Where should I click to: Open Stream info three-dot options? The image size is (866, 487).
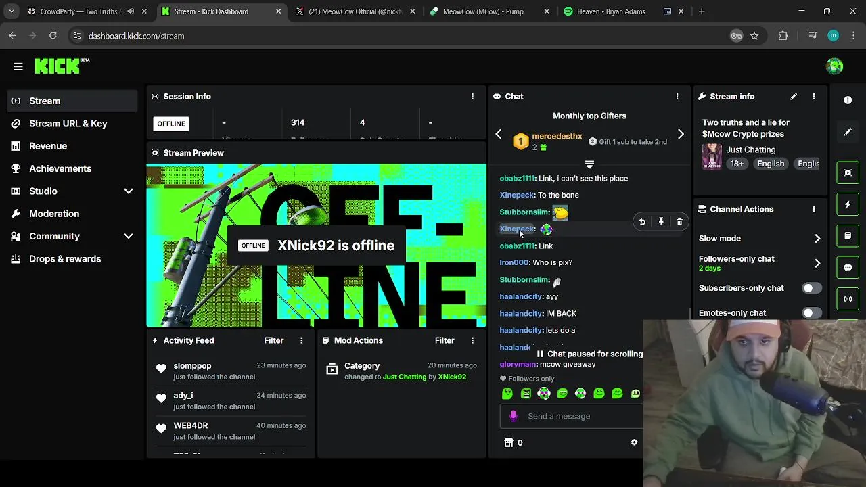click(x=814, y=97)
